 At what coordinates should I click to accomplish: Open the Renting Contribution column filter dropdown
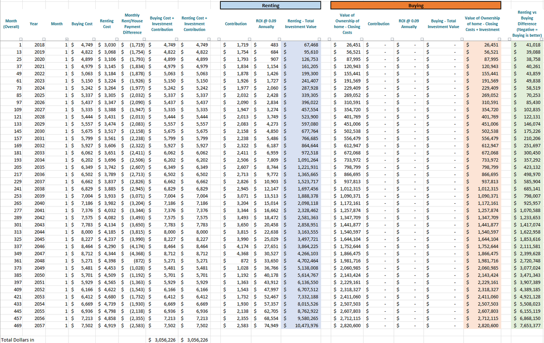point(249,39)
